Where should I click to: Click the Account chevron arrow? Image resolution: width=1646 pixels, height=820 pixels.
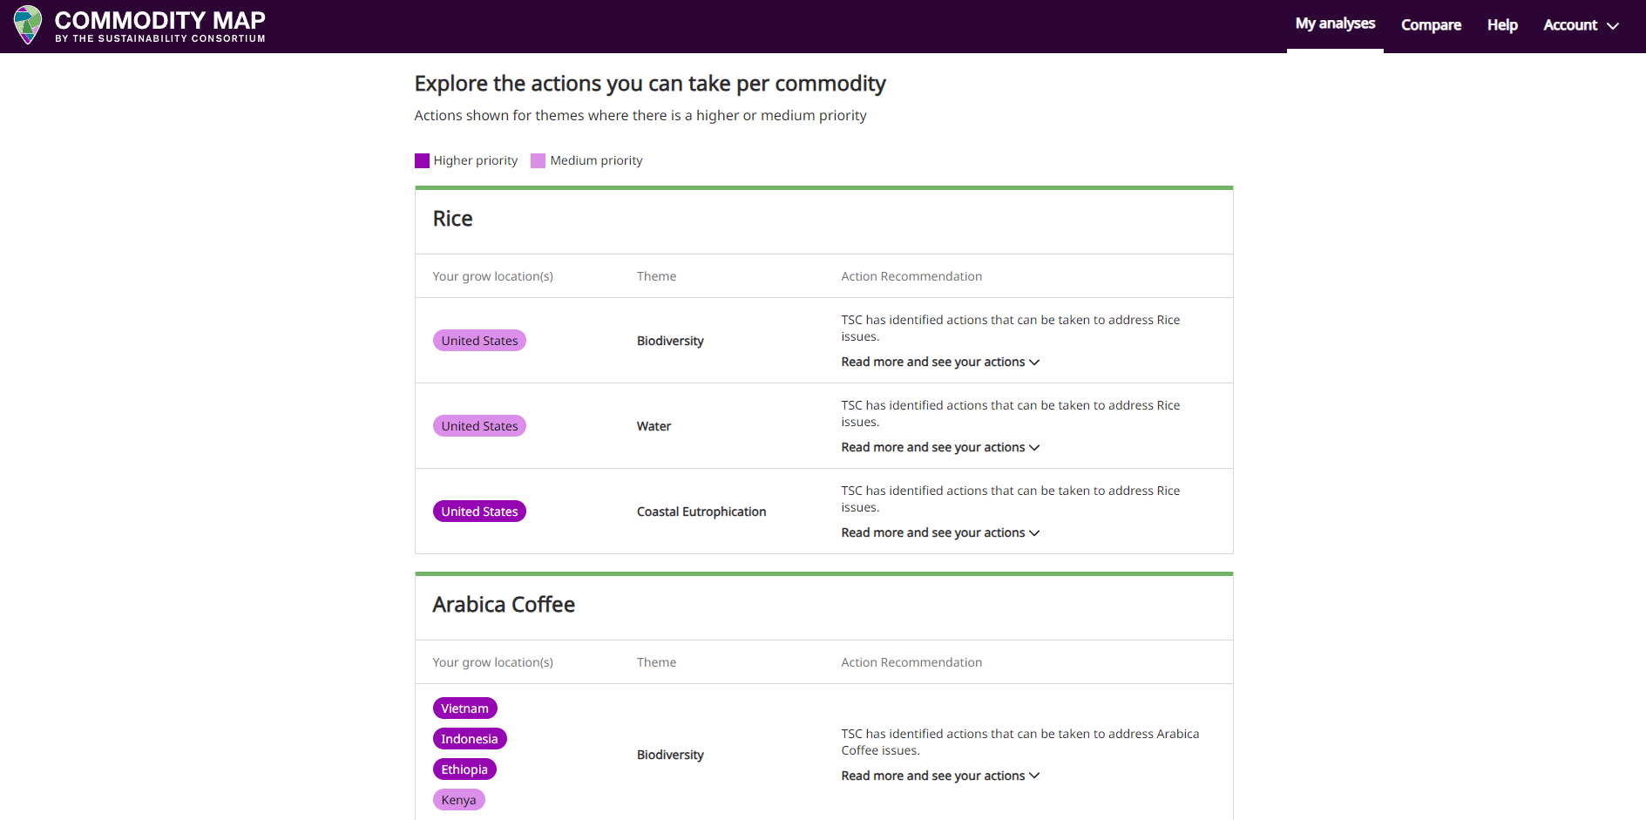(x=1613, y=26)
